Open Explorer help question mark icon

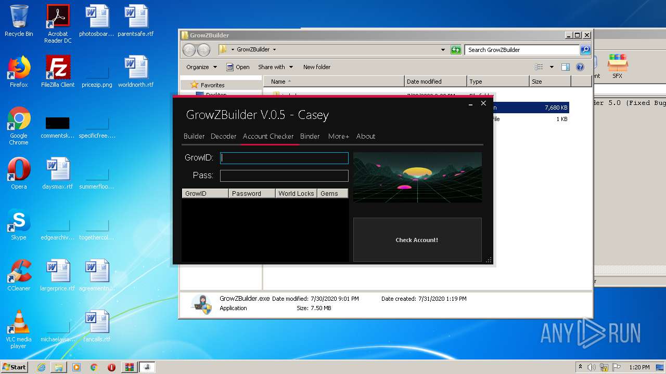point(580,67)
